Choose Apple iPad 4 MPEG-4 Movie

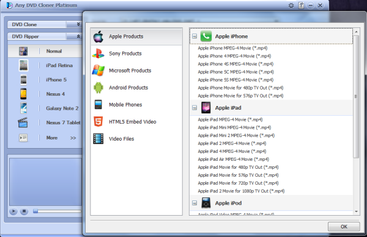[x=232, y=151]
